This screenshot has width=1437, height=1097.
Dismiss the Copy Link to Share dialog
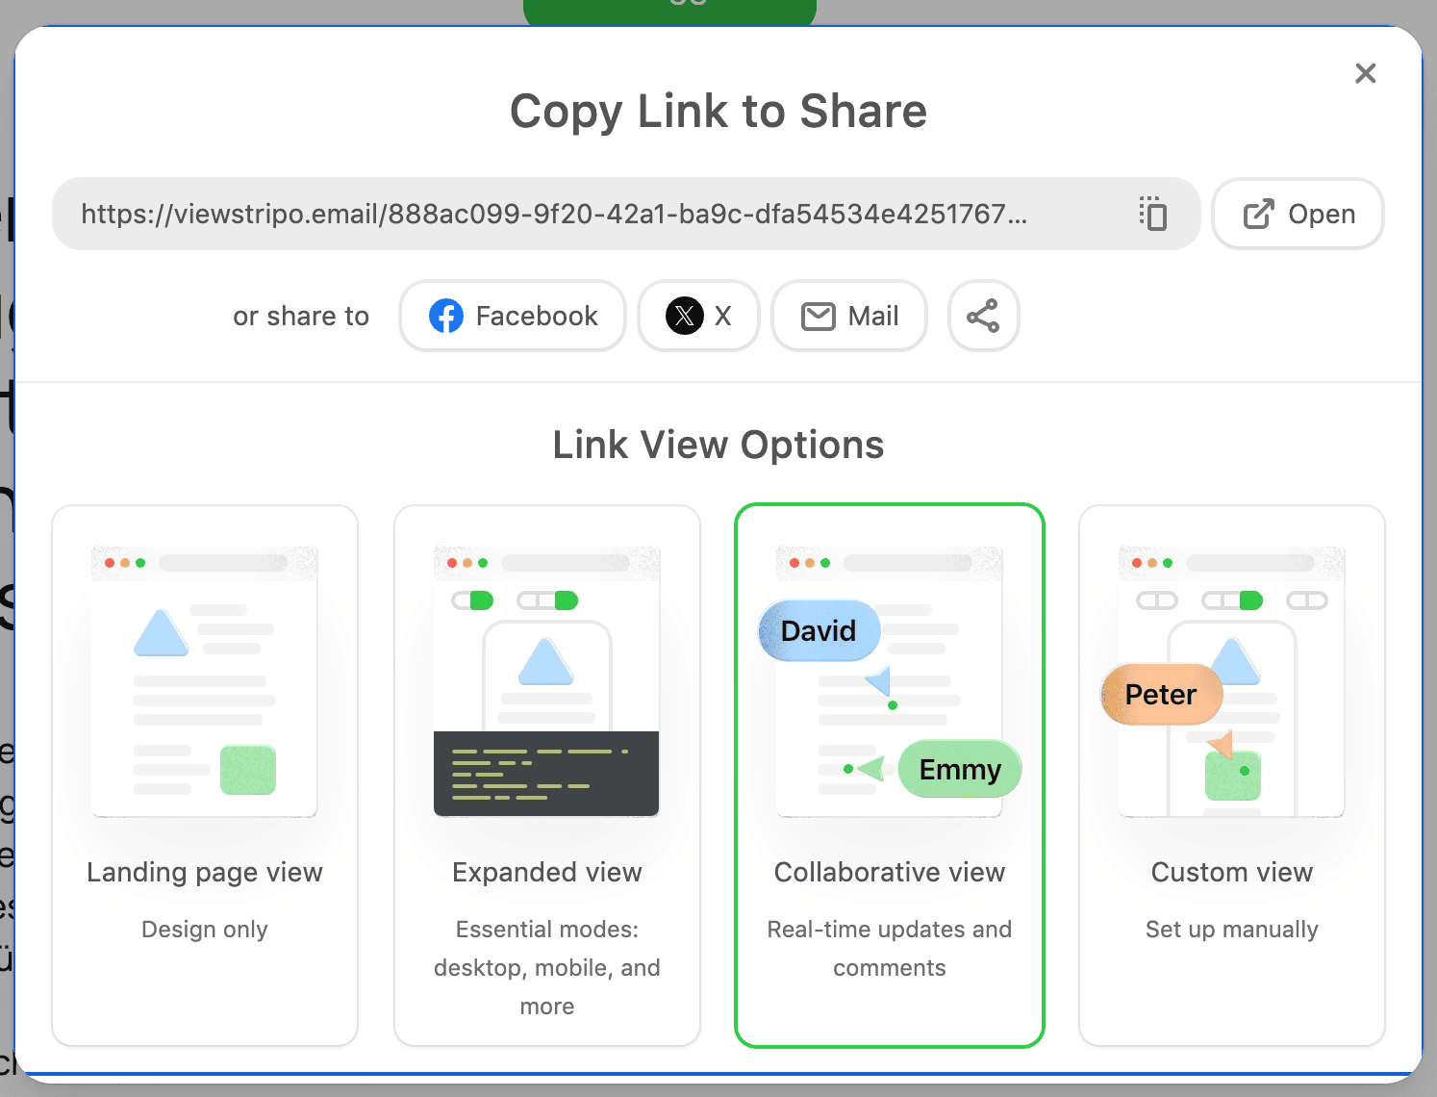tap(1365, 73)
